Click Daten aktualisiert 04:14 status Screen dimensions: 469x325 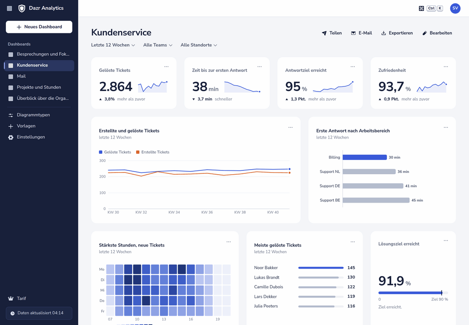[39, 313]
